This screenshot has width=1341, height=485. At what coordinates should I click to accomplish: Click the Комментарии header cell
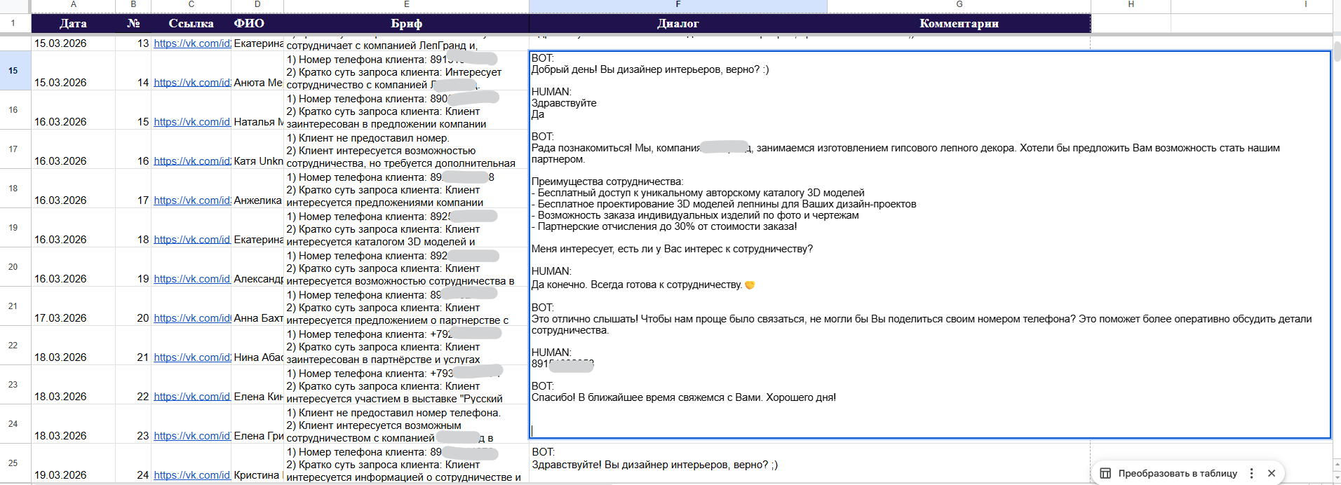click(x=959, y=23)
